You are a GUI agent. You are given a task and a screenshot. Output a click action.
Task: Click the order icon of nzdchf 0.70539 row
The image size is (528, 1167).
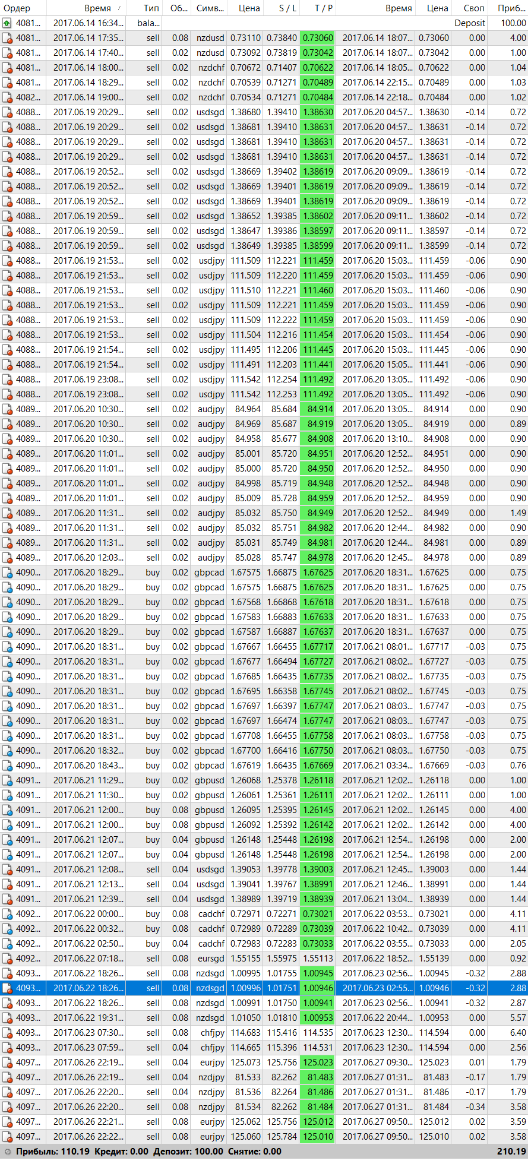[x=7, y=83]
